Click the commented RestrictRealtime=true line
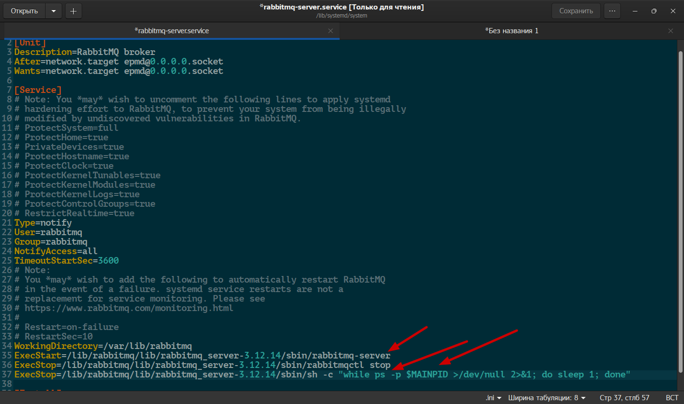 click(x=75, y=213)
